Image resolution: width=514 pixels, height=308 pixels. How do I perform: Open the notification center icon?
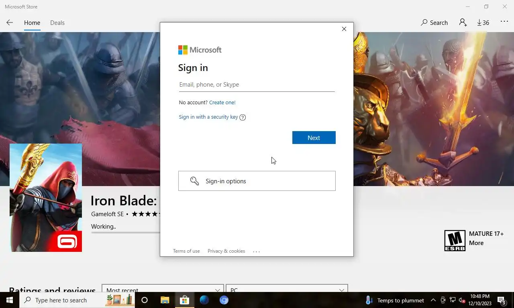(x=501, y=300)
